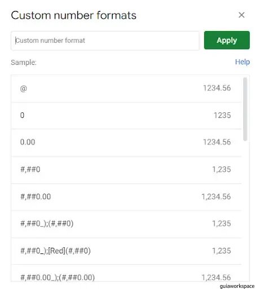The width and height of the screenshot is (255, 289).
Task: Select the #,##0_);[Red](#,##0) format
Action: click(x=126, y=251)
